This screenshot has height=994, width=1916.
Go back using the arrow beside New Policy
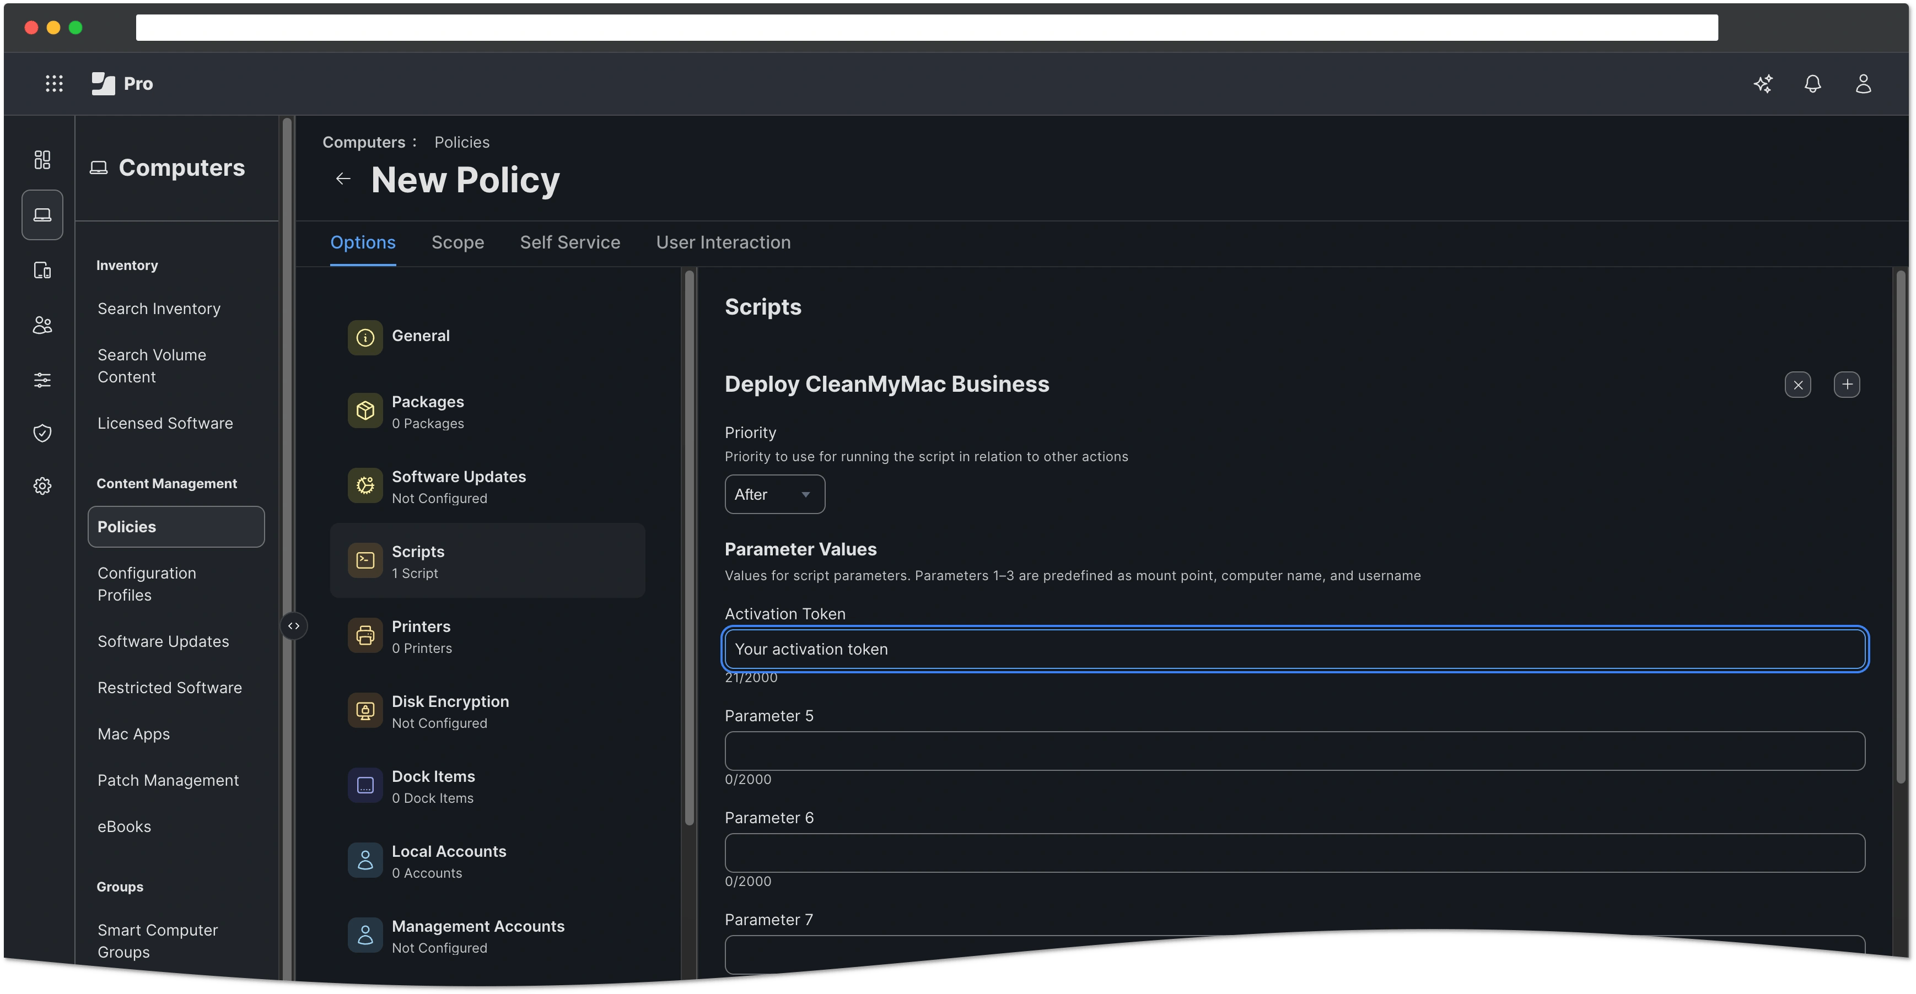(x=343, y=179)
